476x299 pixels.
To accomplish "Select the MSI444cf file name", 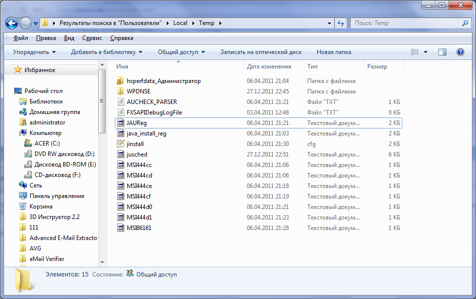I will point(139,196).
